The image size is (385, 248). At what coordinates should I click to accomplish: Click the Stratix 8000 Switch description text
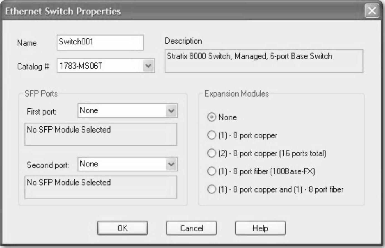click(250, 56)
